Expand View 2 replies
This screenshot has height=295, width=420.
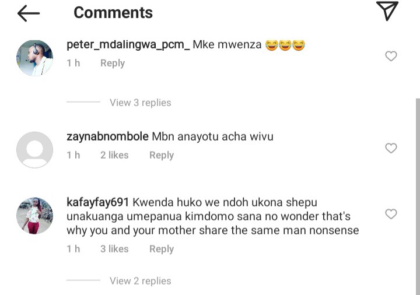pyautogui.click(x=140, y=281)
